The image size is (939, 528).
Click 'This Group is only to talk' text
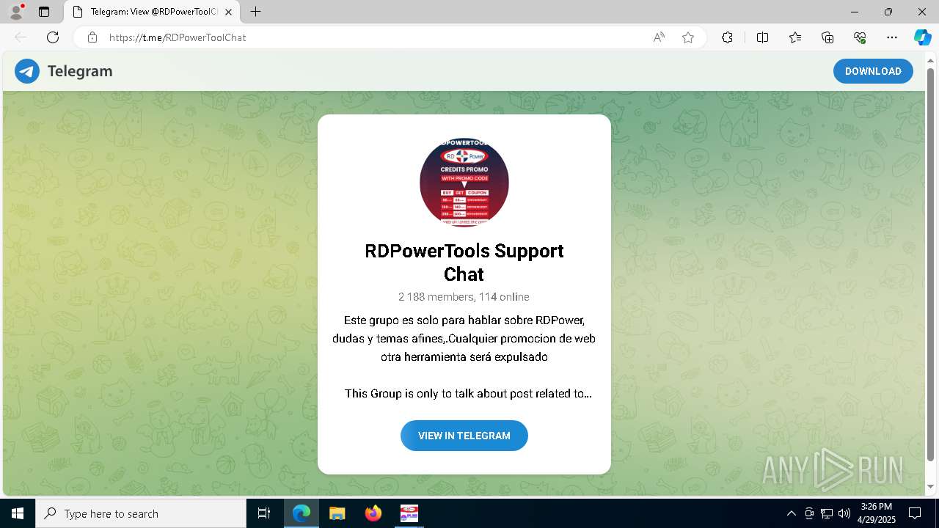coord(468,394)
